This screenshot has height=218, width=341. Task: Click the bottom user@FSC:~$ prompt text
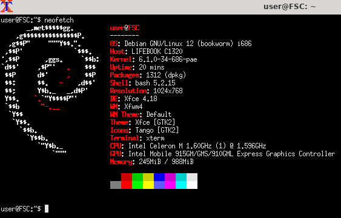21,209
